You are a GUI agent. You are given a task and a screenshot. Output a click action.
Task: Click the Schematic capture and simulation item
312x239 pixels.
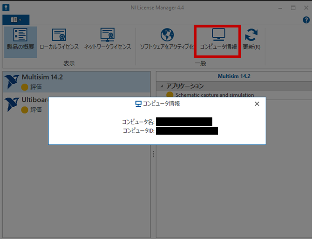214,95
